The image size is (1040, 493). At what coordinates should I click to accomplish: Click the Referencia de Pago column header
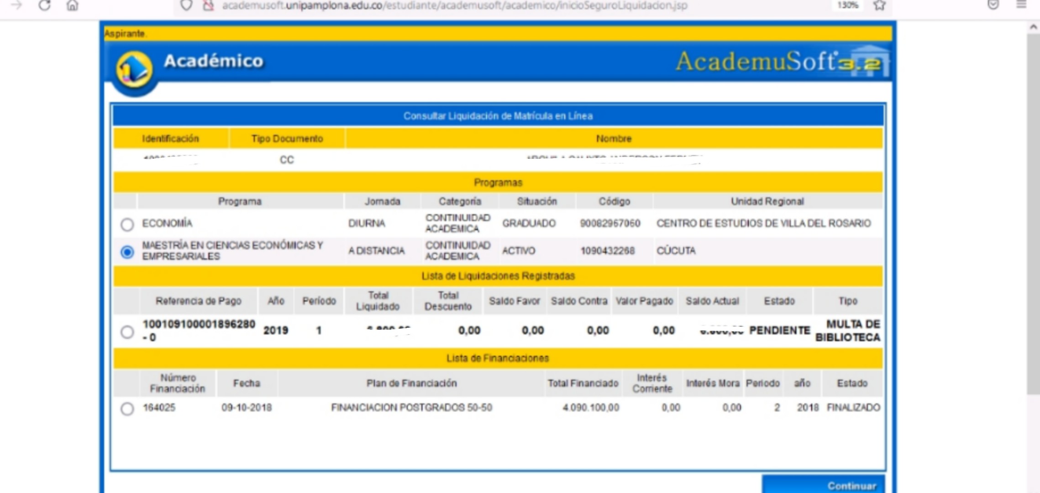(198, 301)
